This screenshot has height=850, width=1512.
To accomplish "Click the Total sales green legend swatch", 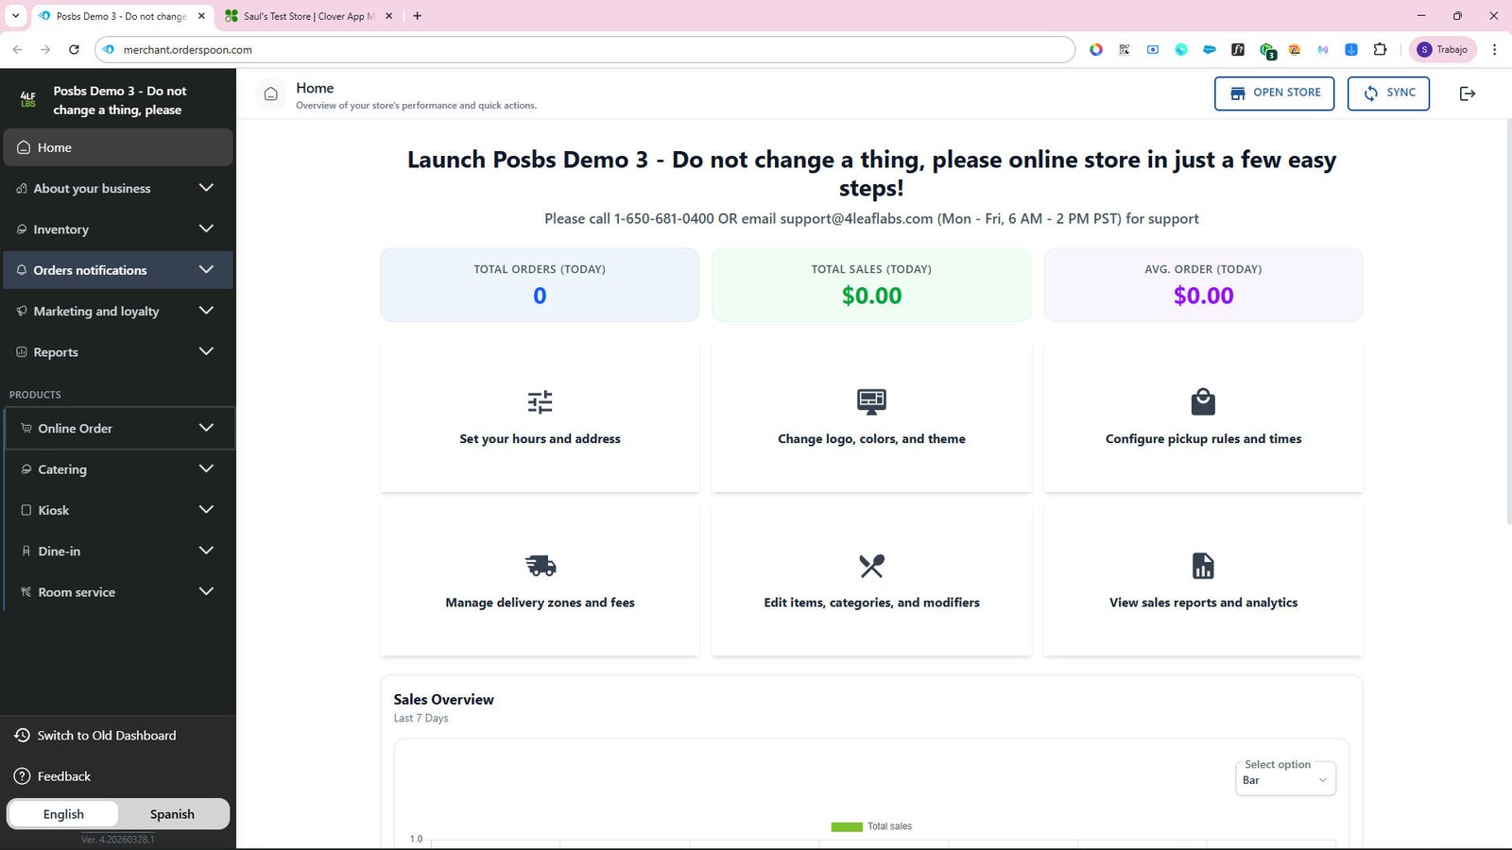I will pos(847,826).
